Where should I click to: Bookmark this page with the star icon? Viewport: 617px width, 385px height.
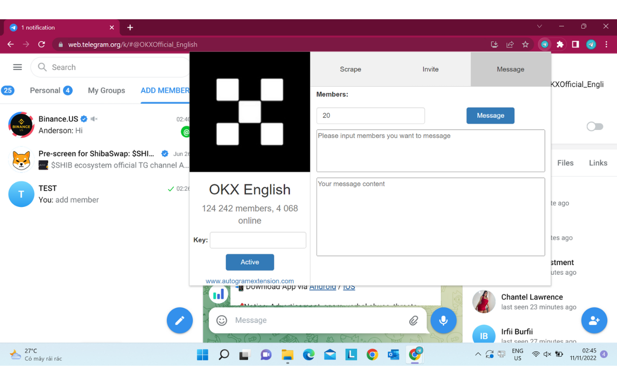click(x=525, y=44)
